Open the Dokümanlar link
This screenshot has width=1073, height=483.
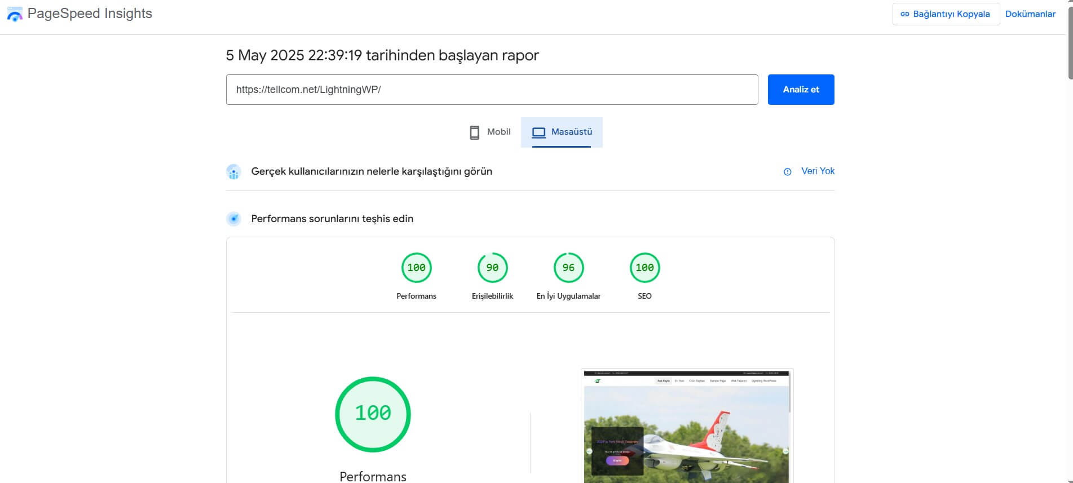tap(1030, 14)
